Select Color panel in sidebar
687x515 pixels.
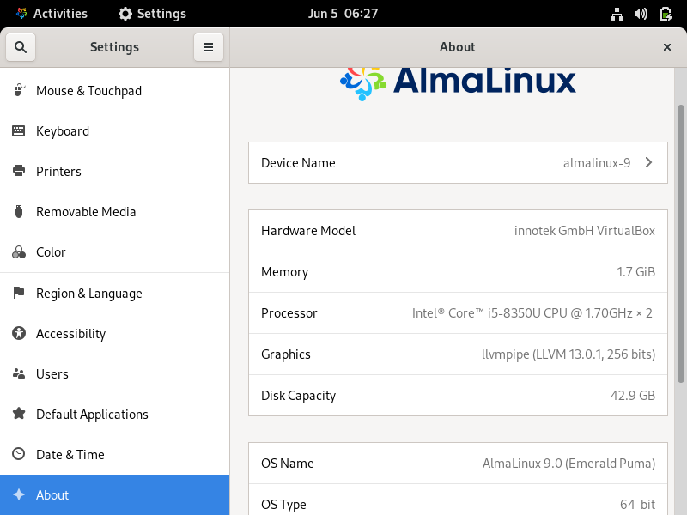point(115,251)
